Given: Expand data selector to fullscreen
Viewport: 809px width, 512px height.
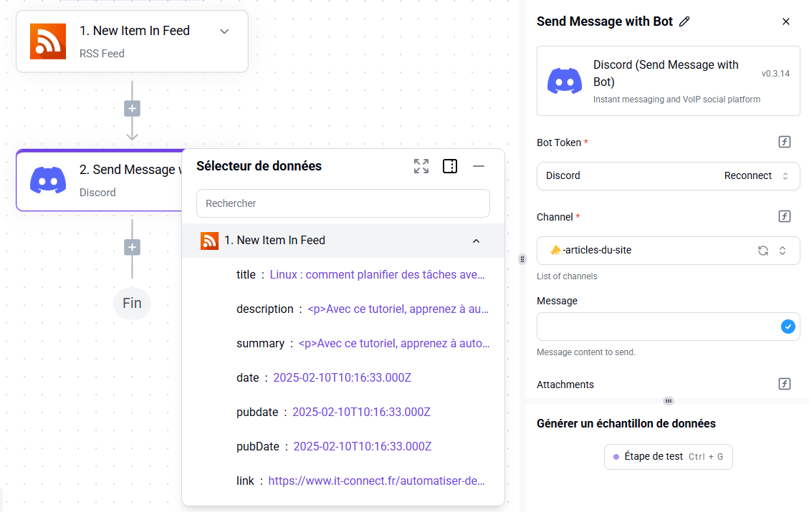Looking at the screenshot, I should coord(421,166).
